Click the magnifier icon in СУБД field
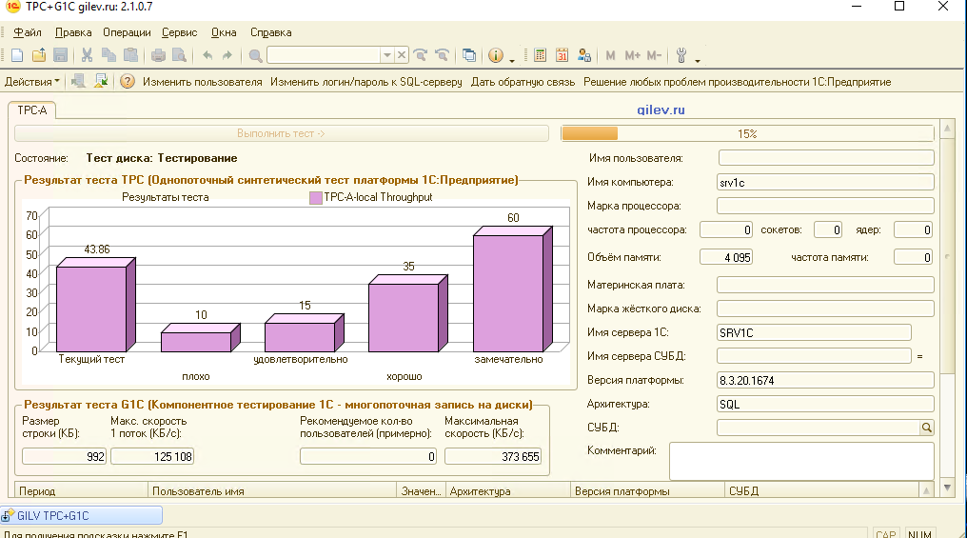 [926, 428]
